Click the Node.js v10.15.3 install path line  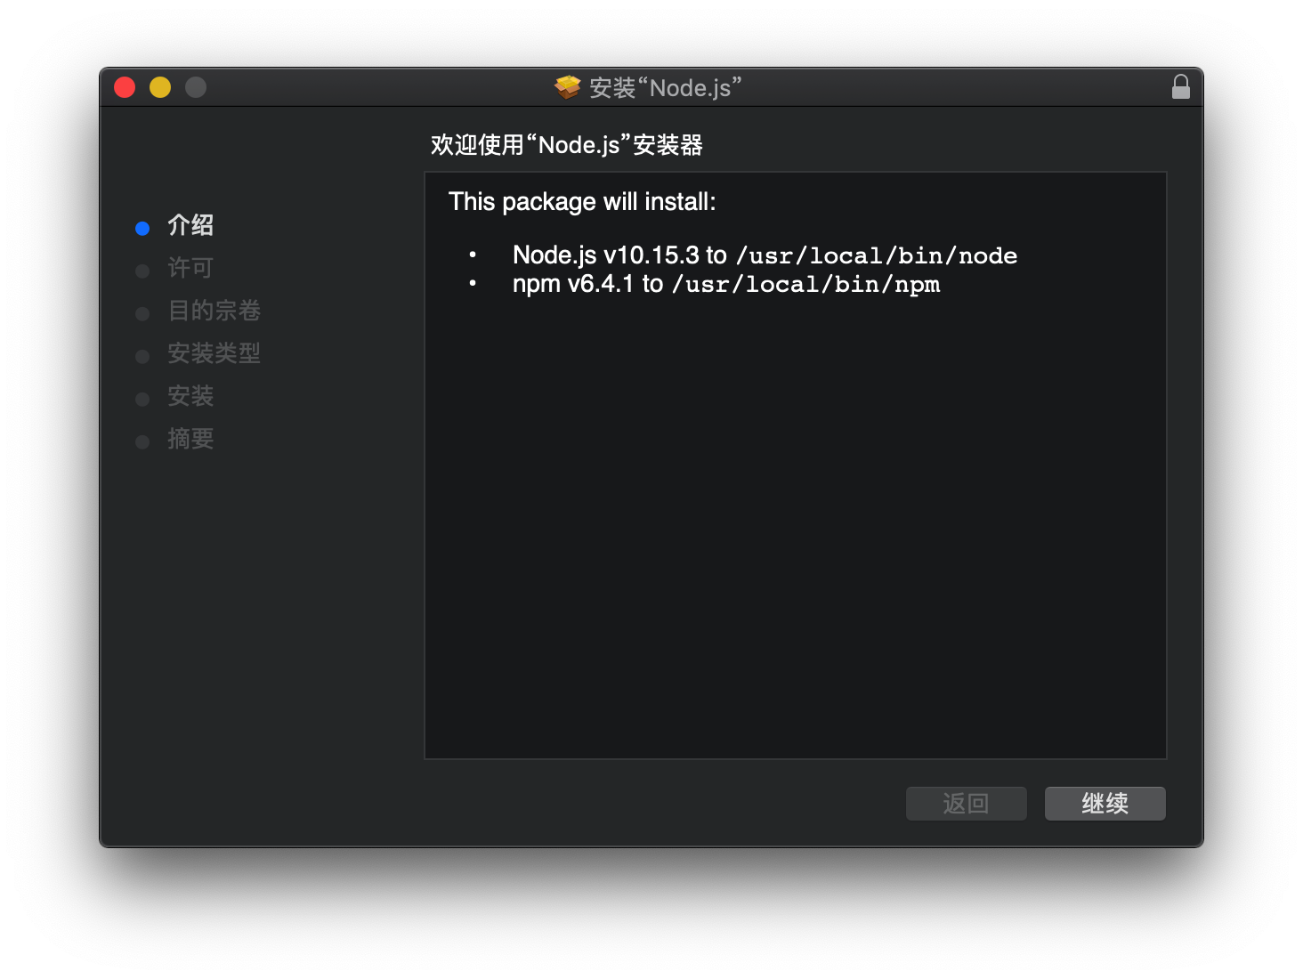(765, 255)
